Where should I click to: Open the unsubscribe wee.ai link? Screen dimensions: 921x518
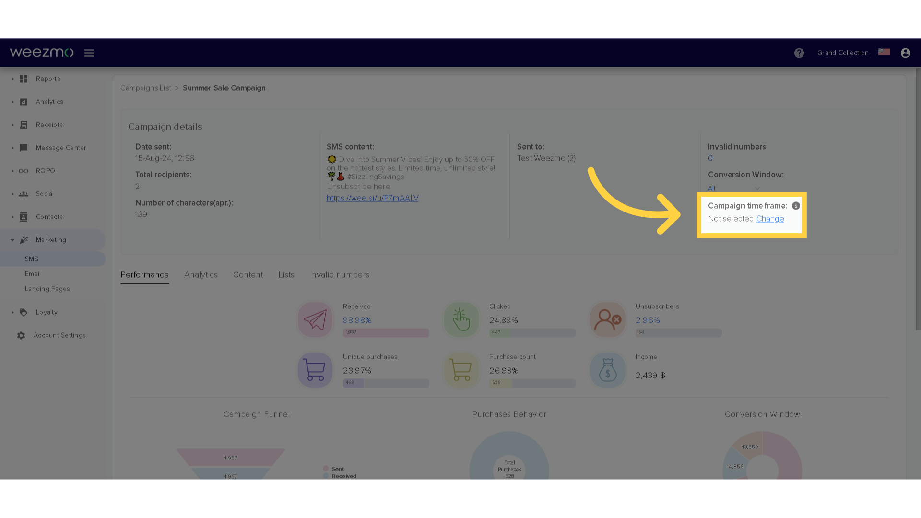(373, 198)
